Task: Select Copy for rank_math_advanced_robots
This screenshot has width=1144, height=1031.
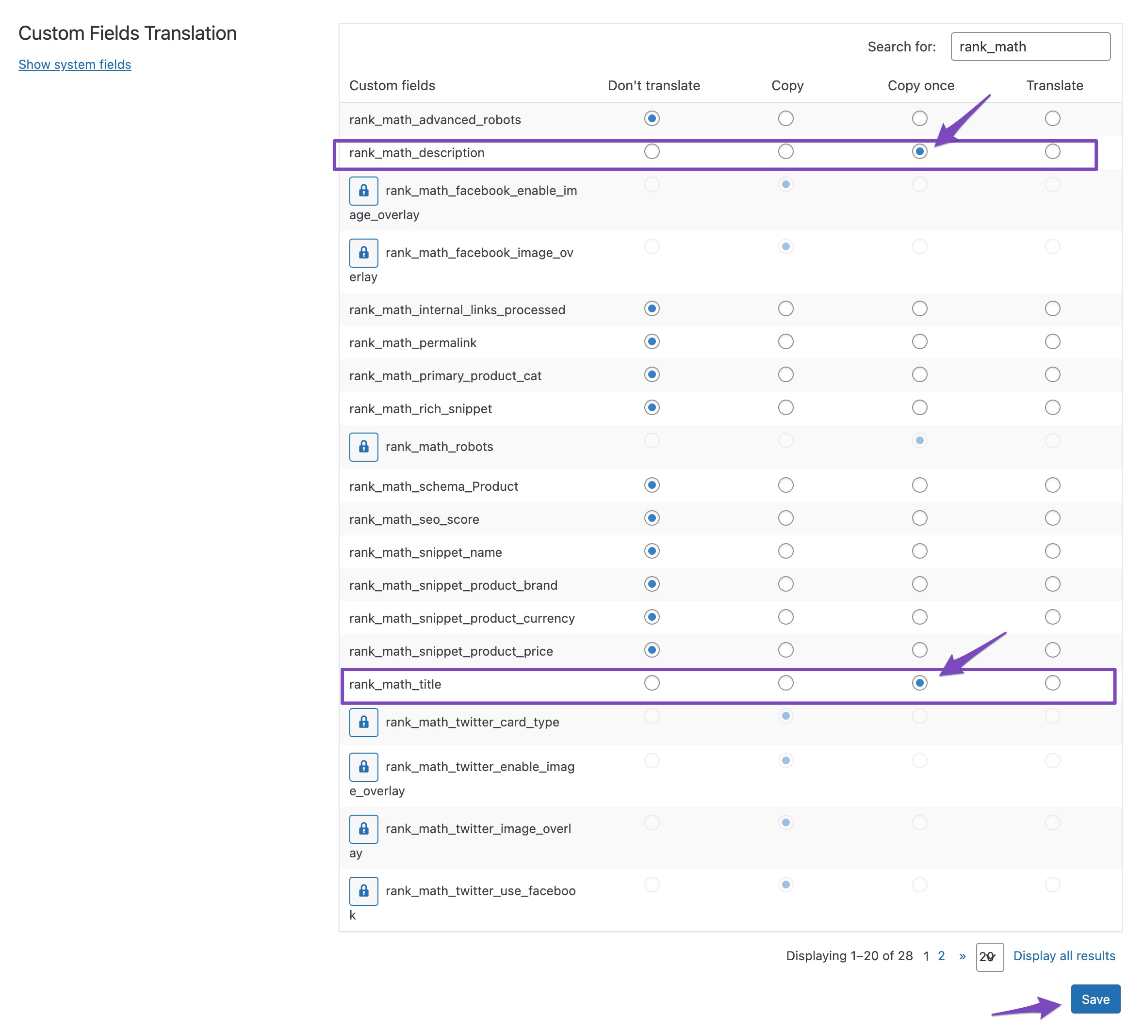Action: tap(785, 118)
